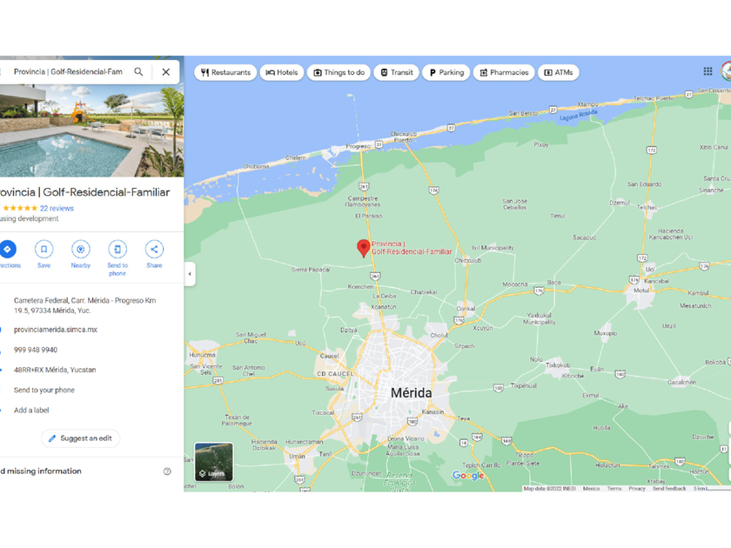Select the Hotels filter chip
This screenshot has width=731, height=548.
pyautogui.click(x=281, y=72)
